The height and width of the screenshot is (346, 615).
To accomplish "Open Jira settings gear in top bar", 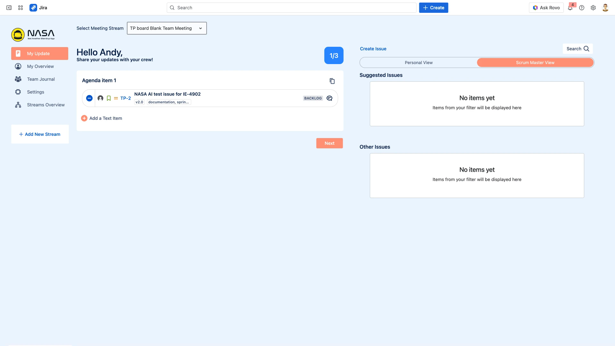I will 593,8.
